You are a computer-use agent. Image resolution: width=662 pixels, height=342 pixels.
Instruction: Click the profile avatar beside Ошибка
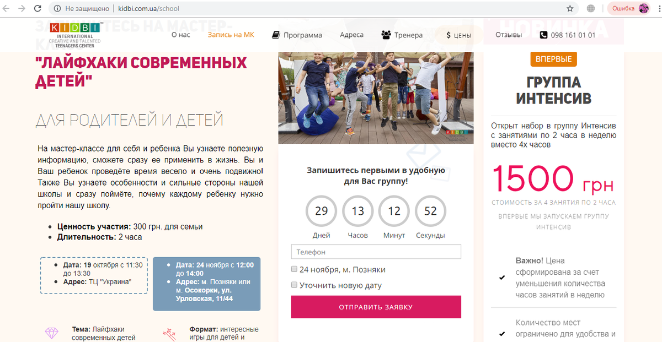tap(644, 8)
